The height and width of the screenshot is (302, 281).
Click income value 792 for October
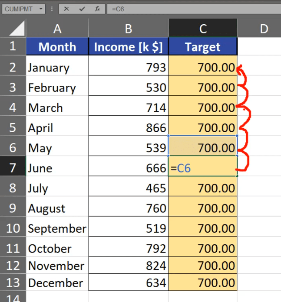(x=129, y=247)
